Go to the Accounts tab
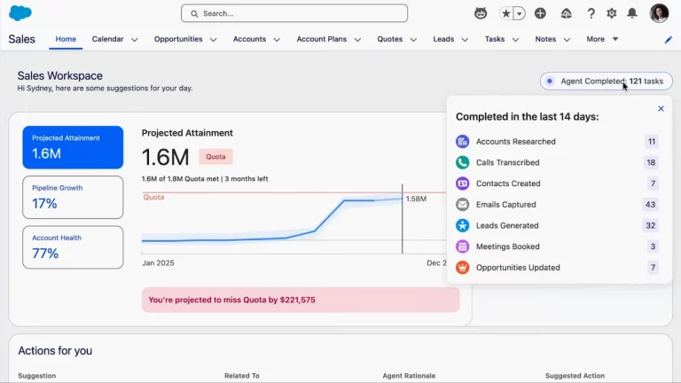Viewport: 681px width, 383px height. [x=249, y=39]
